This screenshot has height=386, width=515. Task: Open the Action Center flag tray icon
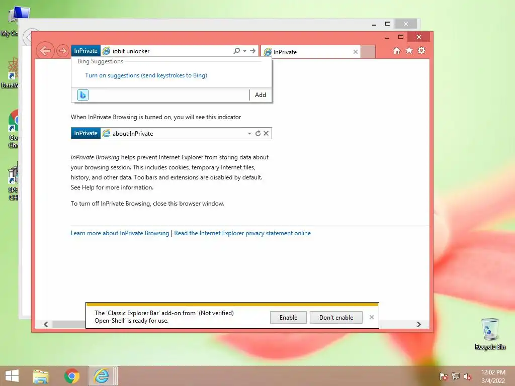point(444,376)
